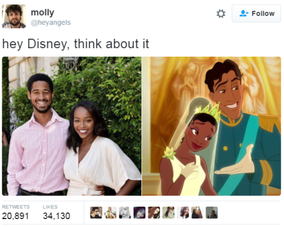Viewport: 284px width, 227px height.
Task: Open the animated wedding image on right
Action: 212,126
